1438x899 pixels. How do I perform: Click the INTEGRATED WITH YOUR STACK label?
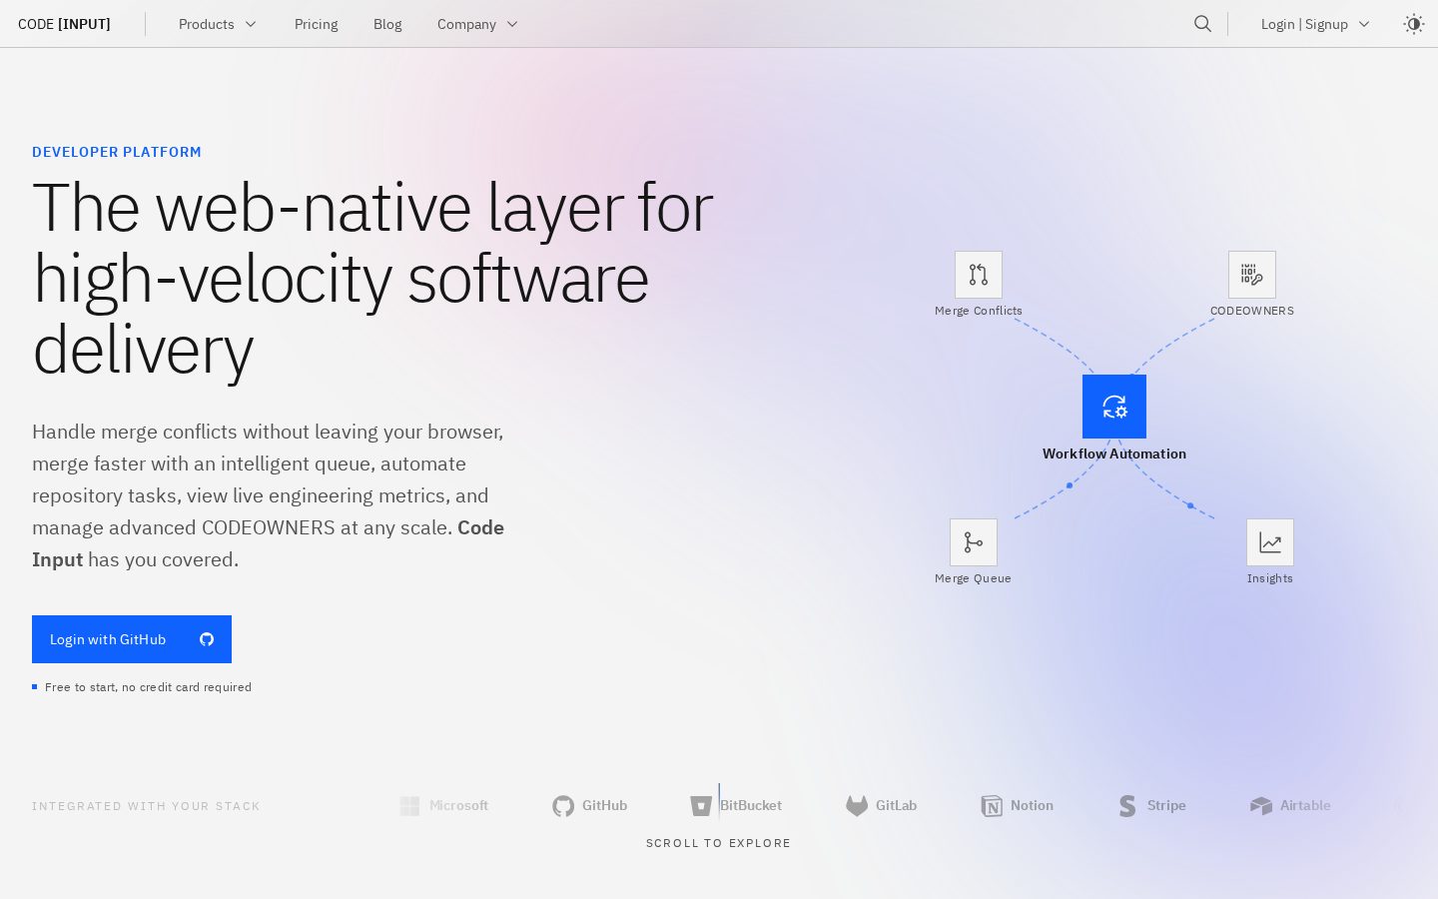[x=146, y=806]
